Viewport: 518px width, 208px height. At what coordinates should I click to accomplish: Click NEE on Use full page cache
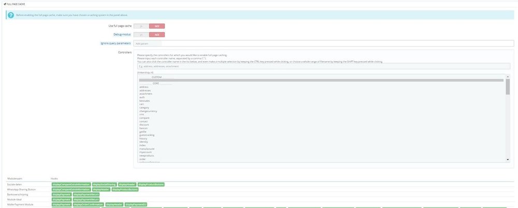(156, 26)
